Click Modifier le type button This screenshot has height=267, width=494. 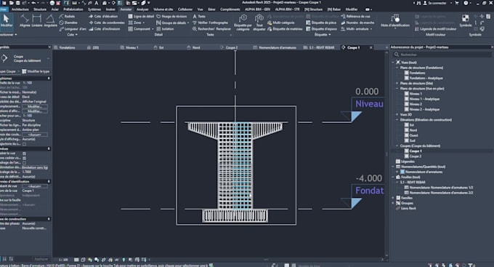pos(36,71)
